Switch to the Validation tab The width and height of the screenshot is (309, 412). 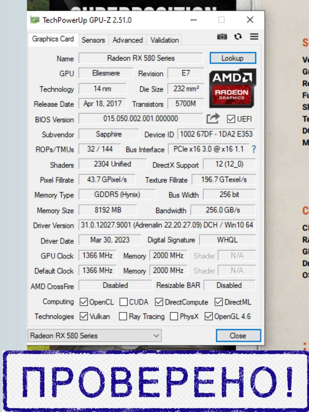(x=164, y=40)
